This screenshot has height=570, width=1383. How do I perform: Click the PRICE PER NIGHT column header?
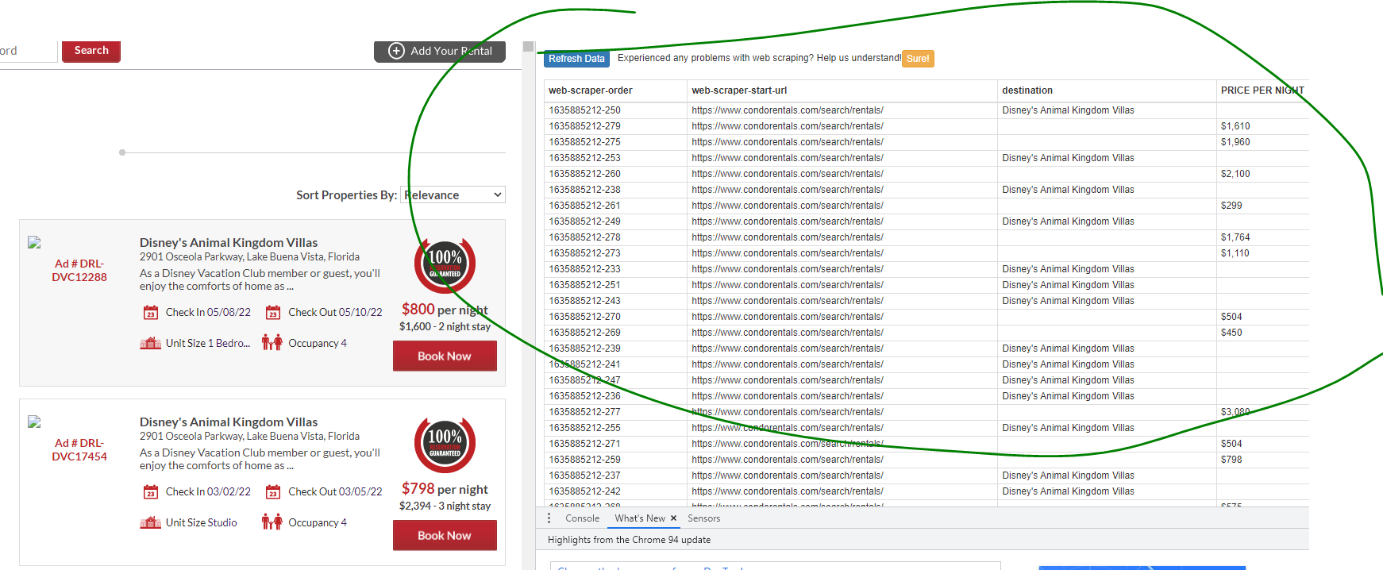pyautogui.click(x=1262, y=91)
